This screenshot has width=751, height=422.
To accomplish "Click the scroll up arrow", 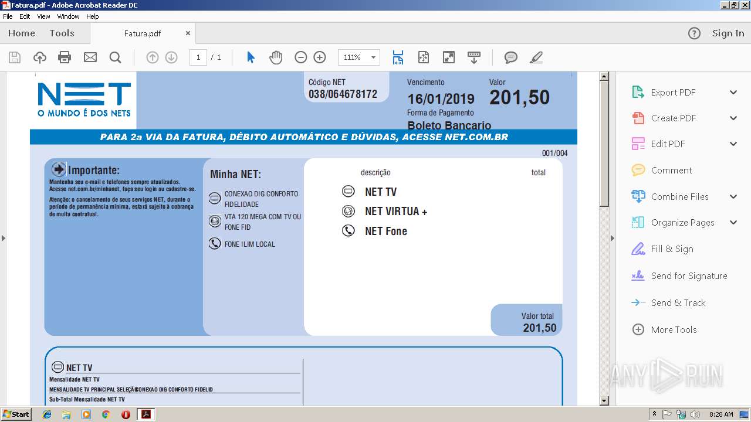I will tap(604, 76).
